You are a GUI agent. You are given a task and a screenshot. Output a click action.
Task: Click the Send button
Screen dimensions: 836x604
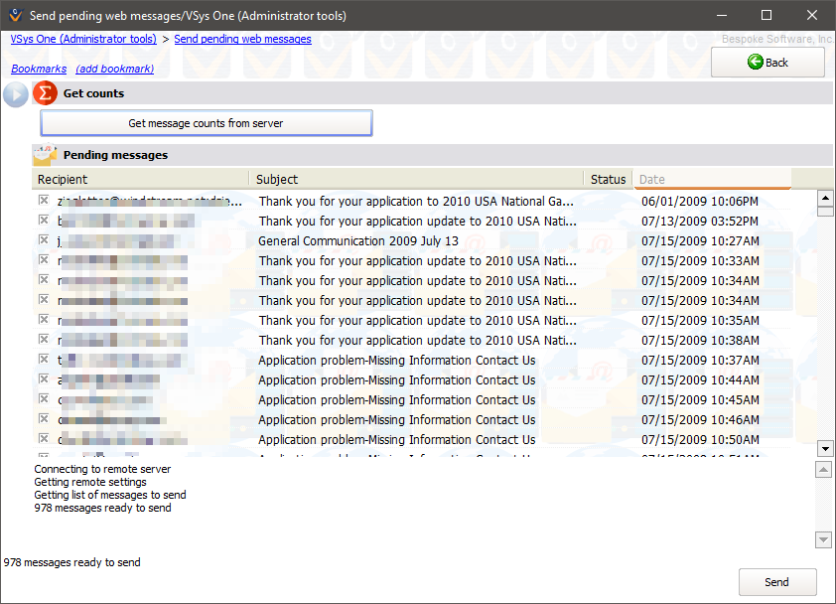tap(776, 582)
